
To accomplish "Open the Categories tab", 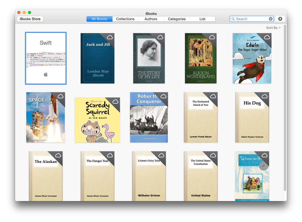I will click(177, 19).
